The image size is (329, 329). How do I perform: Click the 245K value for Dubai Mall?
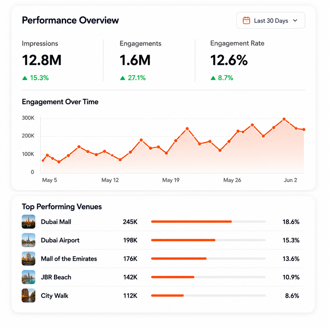pyautogui.click(x=130, y=222)
